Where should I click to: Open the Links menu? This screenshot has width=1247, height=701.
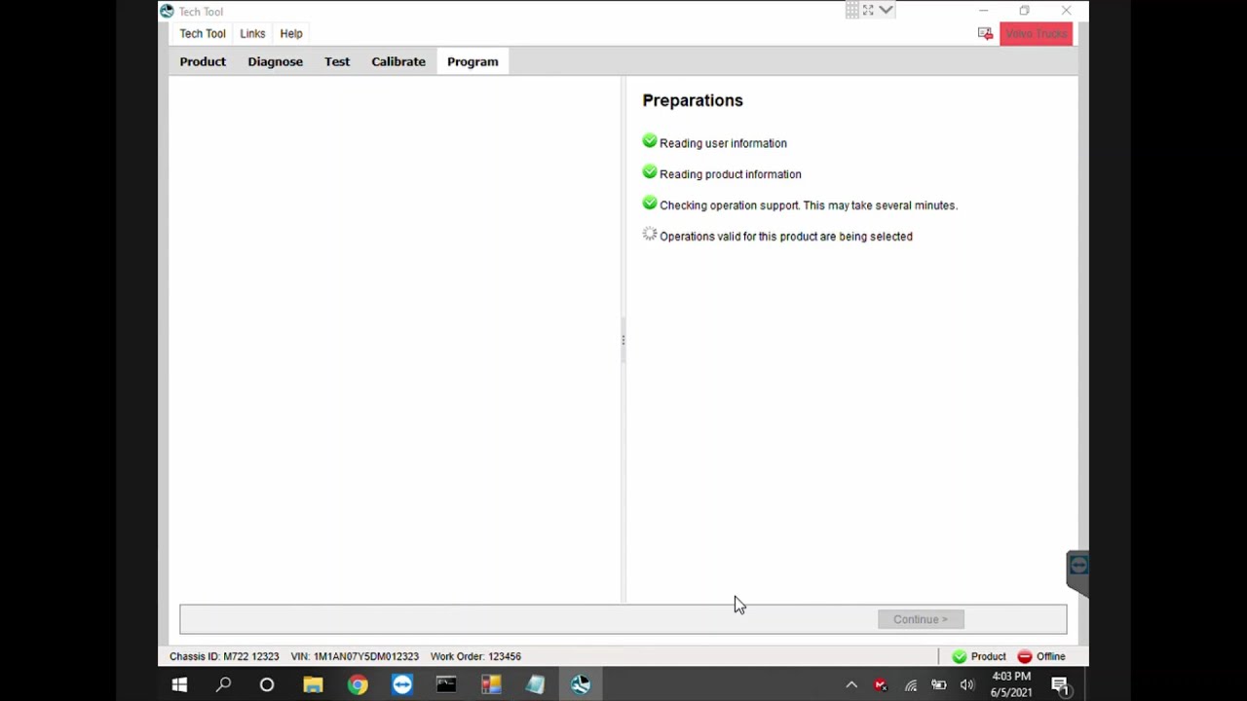click(x=252, y=33)
